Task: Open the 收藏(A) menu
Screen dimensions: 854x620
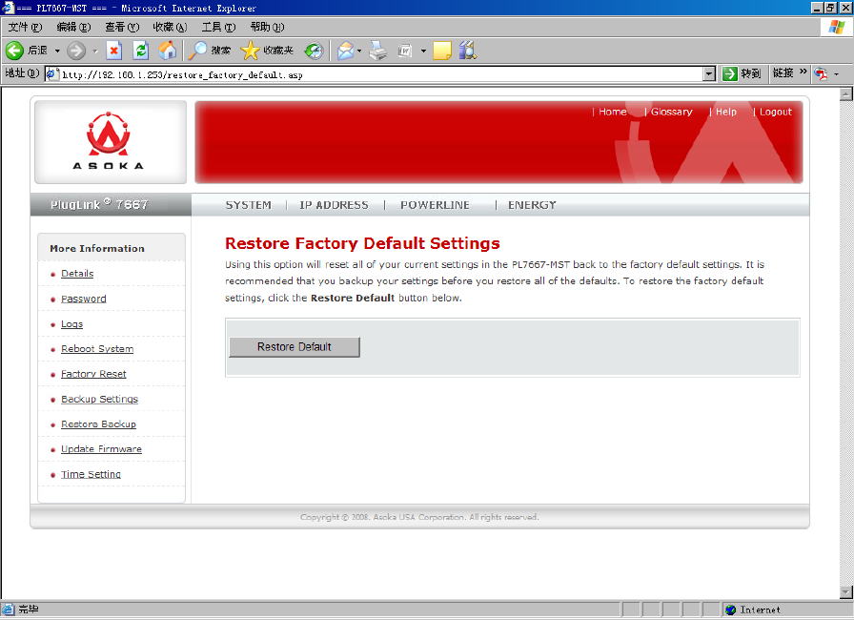Action: click(170, 28)
